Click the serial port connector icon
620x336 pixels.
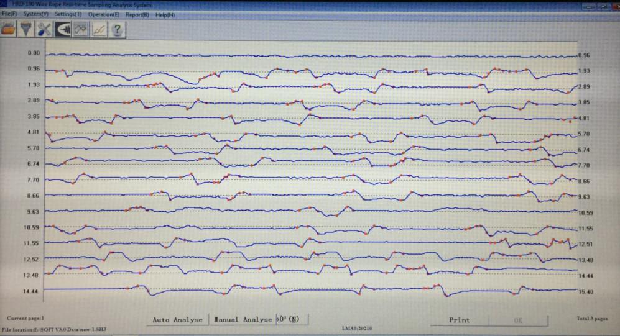[x=27, y=29]
